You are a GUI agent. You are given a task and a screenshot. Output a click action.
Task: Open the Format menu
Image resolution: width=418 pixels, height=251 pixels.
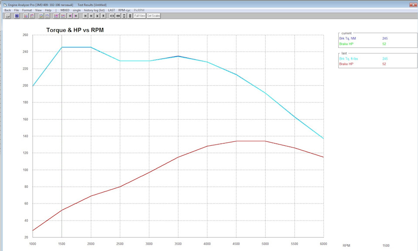coord(27,10)
